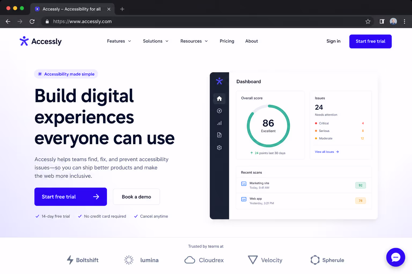Reload the page
Viewport: 412px width, 274px height.
click(x=32, y=21)
